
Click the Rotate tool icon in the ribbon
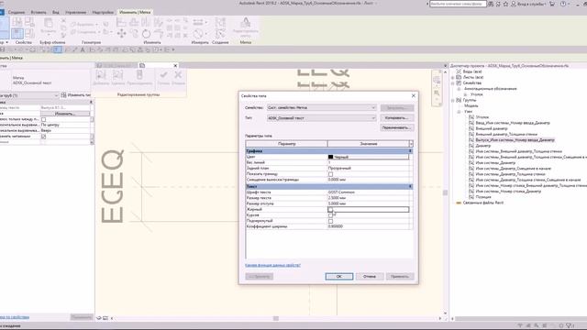(147, 34)
